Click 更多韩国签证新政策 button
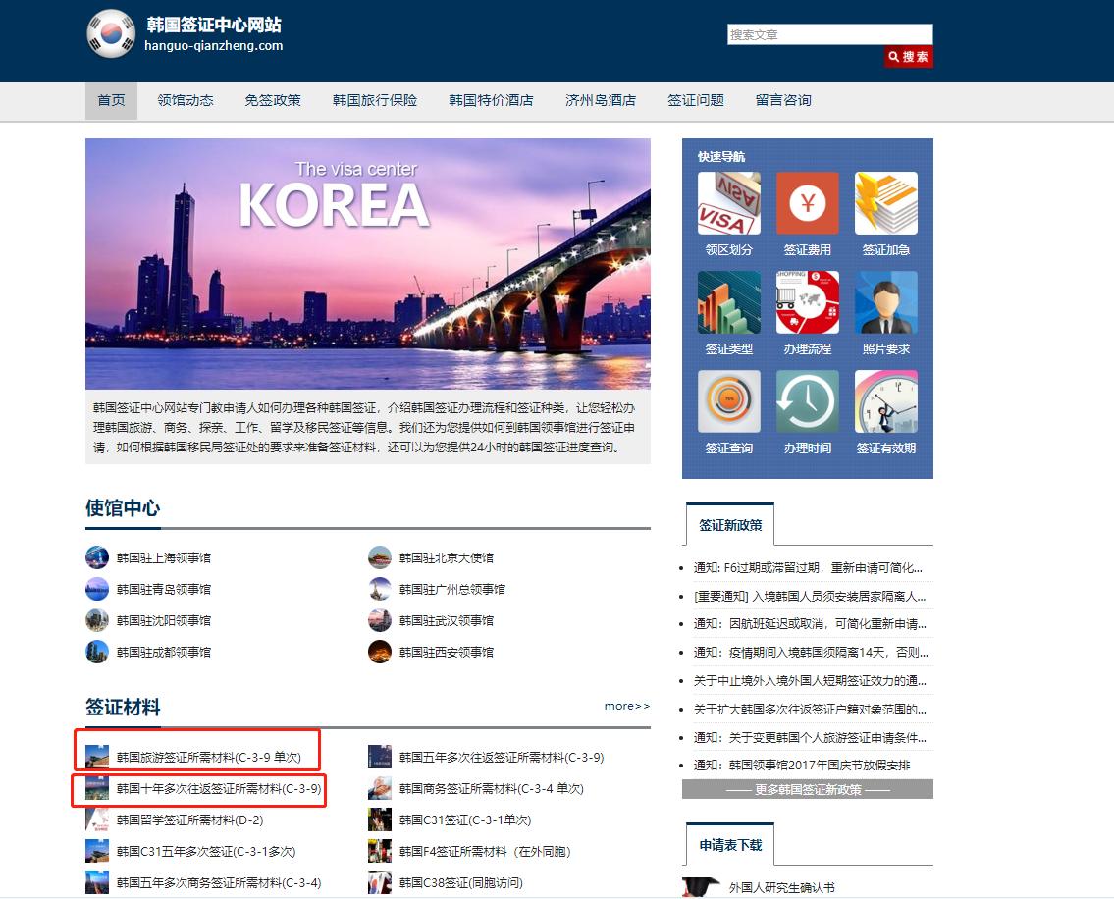1114x899 pixels. click(x=807, y=788)
